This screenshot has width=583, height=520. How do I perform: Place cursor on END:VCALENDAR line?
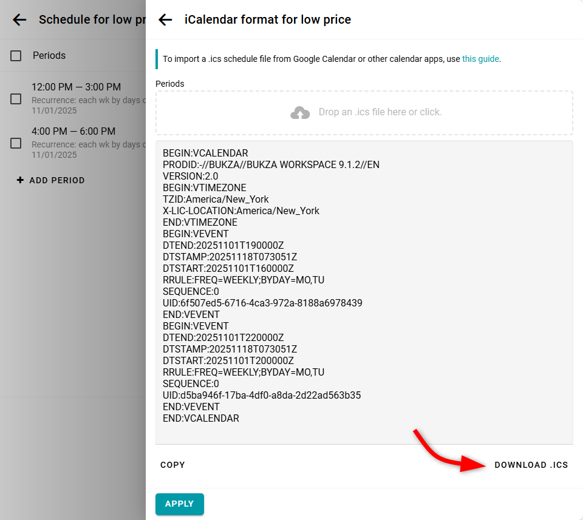pos(201,418)
